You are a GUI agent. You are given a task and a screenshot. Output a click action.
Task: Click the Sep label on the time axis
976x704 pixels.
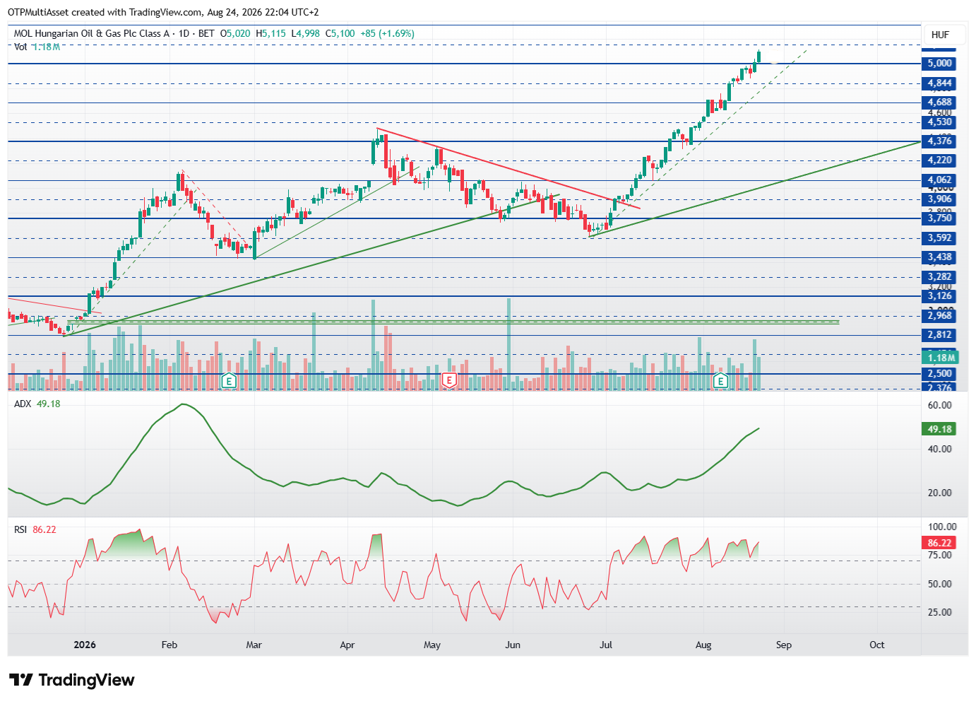(784, 645)
